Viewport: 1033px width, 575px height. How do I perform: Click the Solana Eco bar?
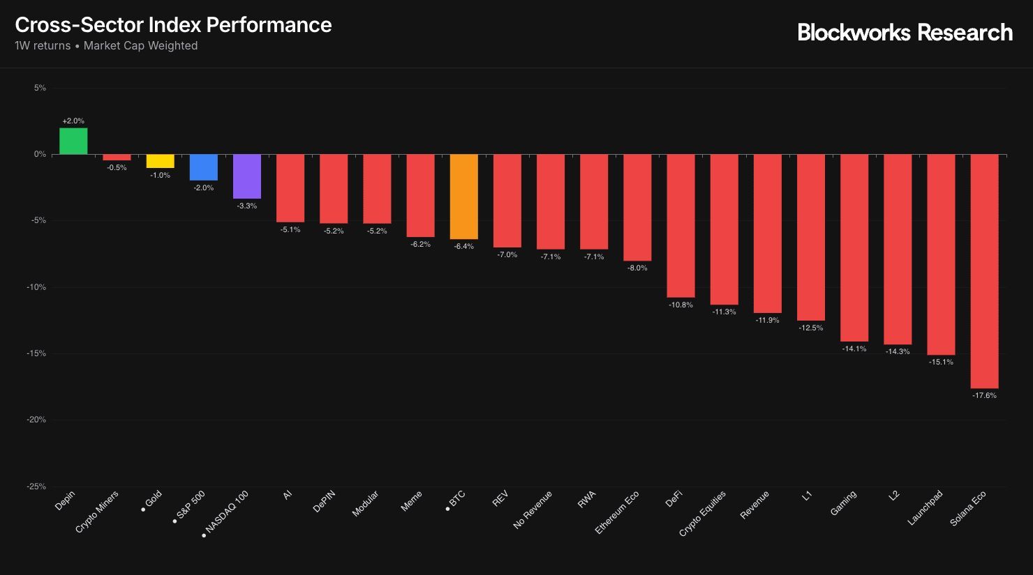click(984, 271)
